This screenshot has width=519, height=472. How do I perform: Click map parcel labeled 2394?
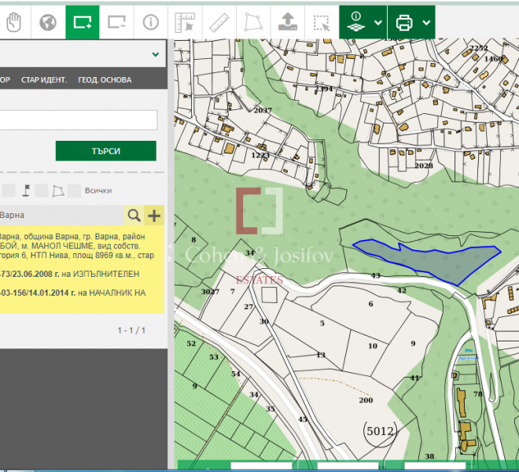pyautogui.click(x=323, y=88)
